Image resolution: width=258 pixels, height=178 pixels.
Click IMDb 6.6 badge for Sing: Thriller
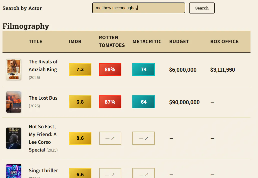click(x=80, y=173)
